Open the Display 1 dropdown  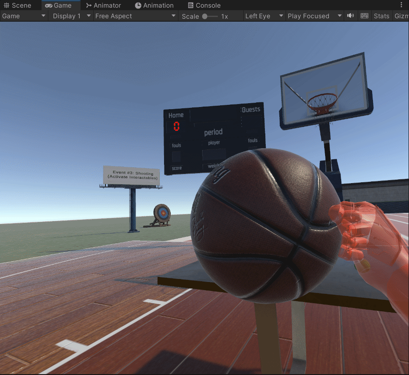[70, 16]
